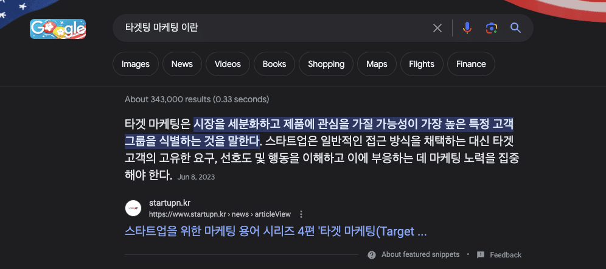Switch to the Flights tab

(x=422, y=64)
